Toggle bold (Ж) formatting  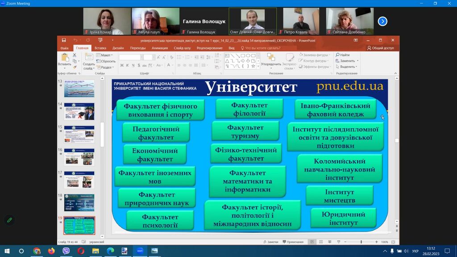(121, 66)
